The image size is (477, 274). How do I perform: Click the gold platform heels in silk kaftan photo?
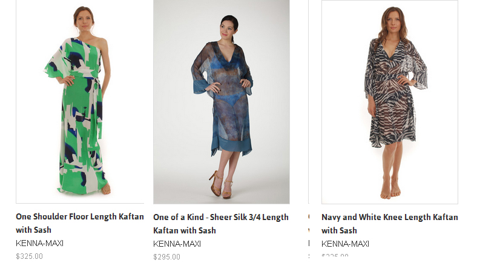click(221, 185)
